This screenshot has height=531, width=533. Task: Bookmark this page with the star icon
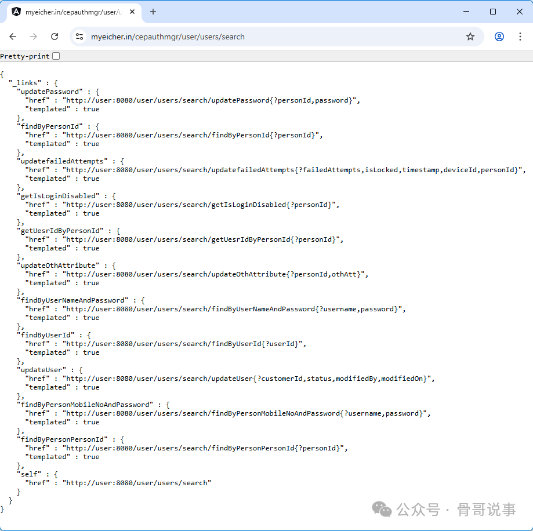470,37
